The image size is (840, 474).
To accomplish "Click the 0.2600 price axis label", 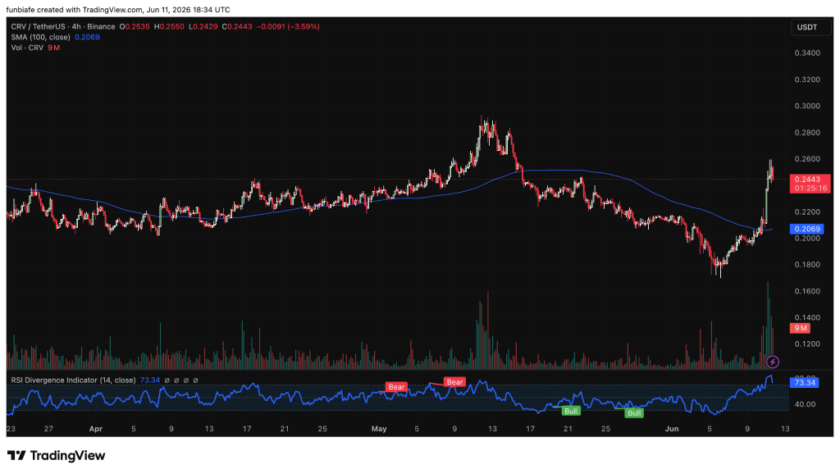I will (x=807, y=159).
